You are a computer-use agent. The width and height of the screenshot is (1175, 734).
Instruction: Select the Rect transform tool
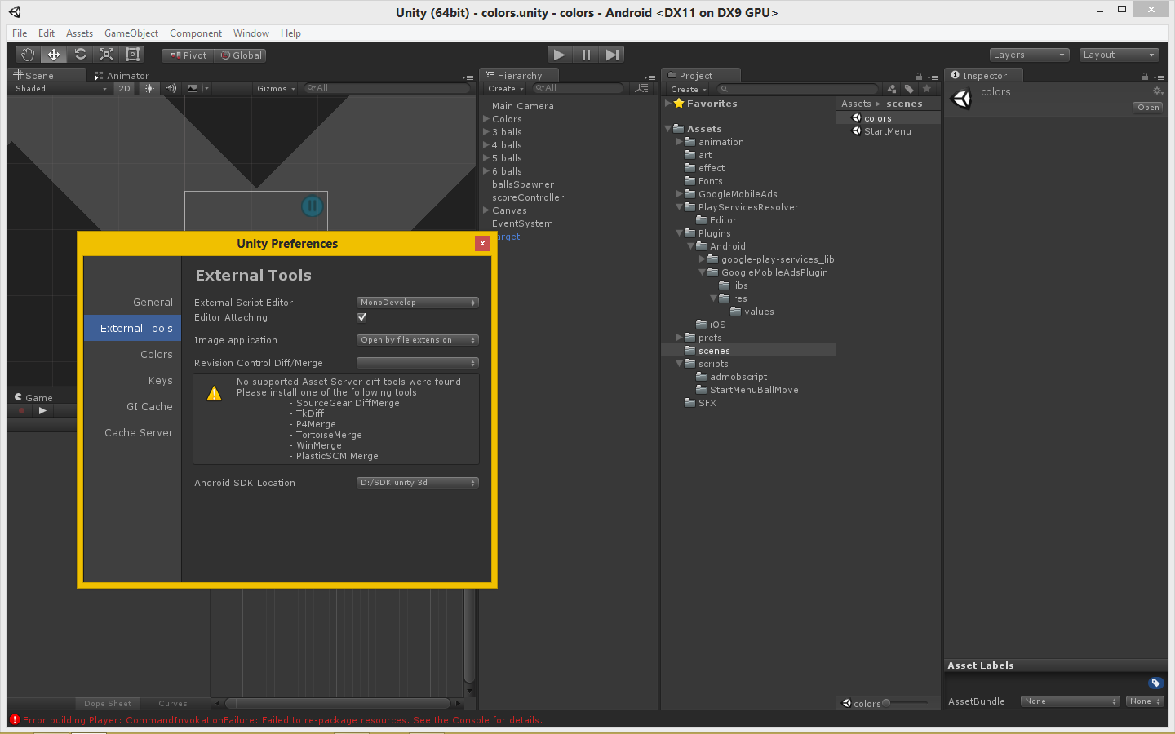tap(132, 55)
